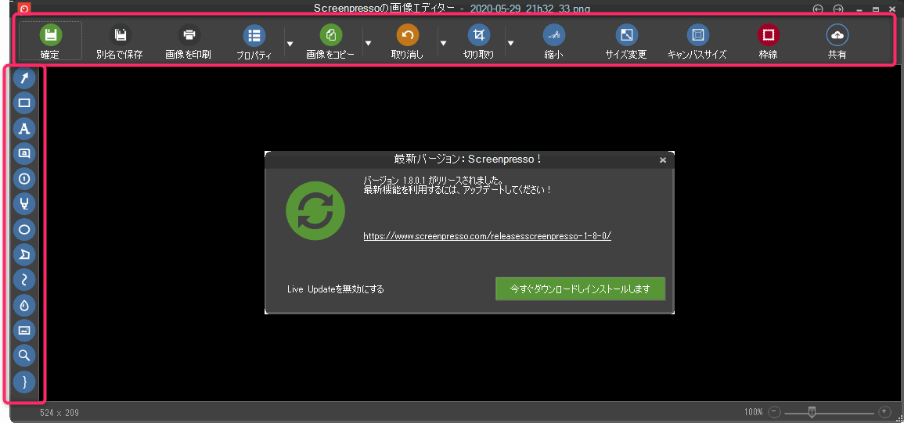Screen dimensions: 904x423
Task: Click the file name 2020-05-29_21h32_33.png in title
Action: [x=531, y=9]
